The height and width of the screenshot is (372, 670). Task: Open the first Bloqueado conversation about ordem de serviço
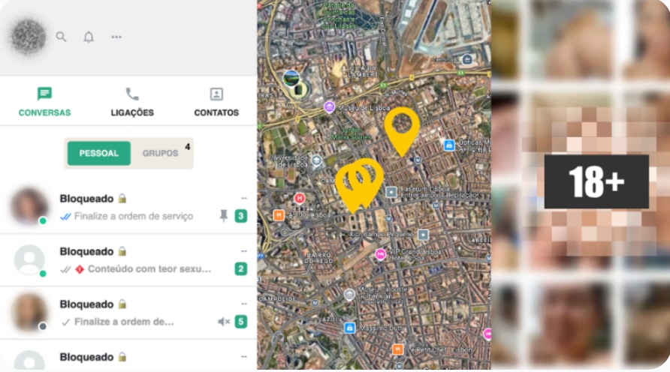(x=128, y=207)
